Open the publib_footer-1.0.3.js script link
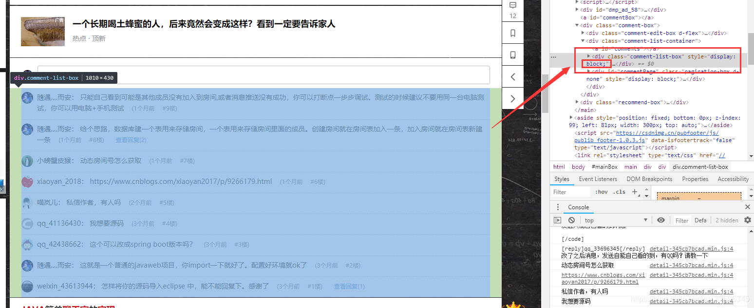Viewport: 754px width, 308px height. coord(646,136)
